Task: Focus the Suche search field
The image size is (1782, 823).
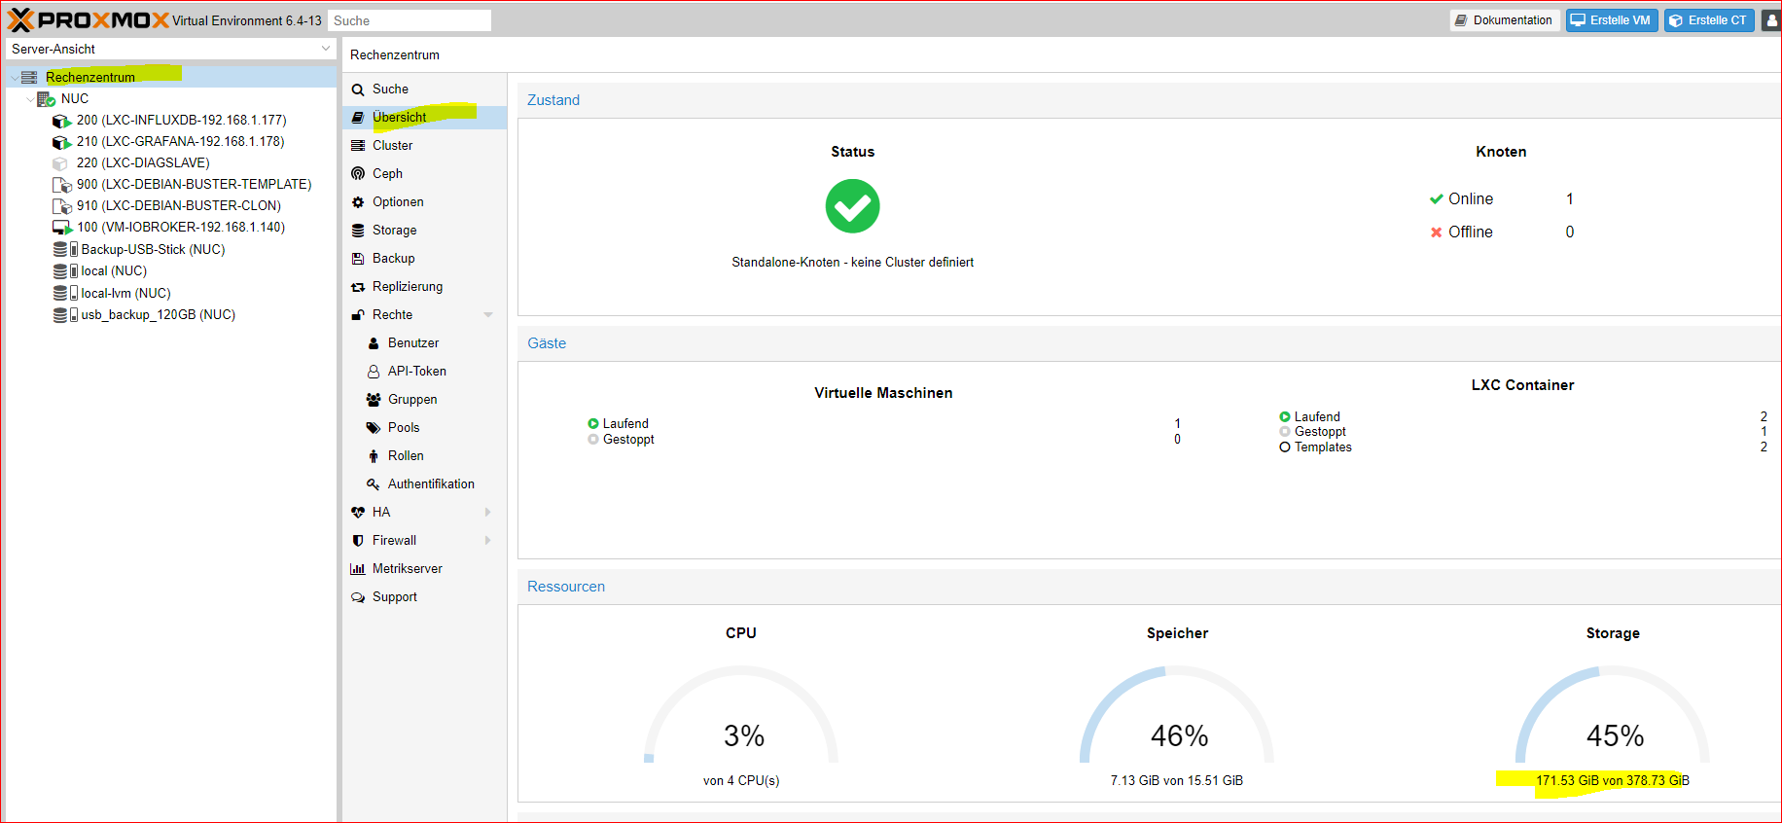Action: pyautogui.click(x=409, y=20)
